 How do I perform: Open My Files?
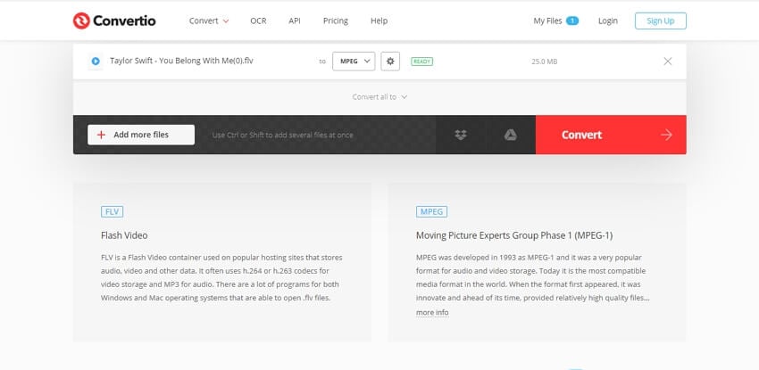pos(547,21)
